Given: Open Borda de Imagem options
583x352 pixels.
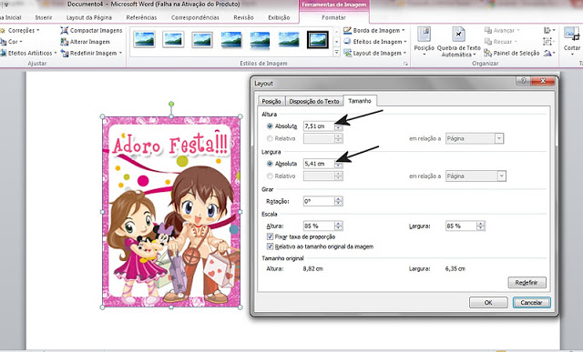Looking at the screenshot, I should point(374,30).
